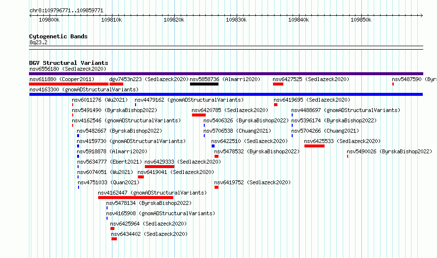The height and width of the screenshot is (258, 437).
Task: Open nsv6425533 (Sedlazeck2020) label
Action: [x=342, y=141]
